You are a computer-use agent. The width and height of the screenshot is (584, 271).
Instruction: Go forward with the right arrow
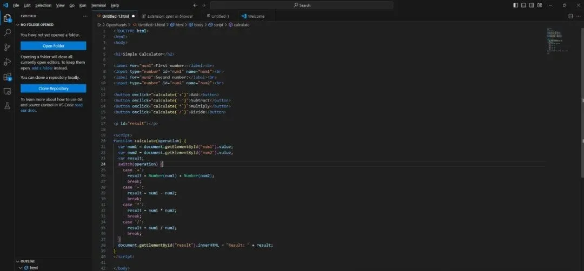point(203,5)
